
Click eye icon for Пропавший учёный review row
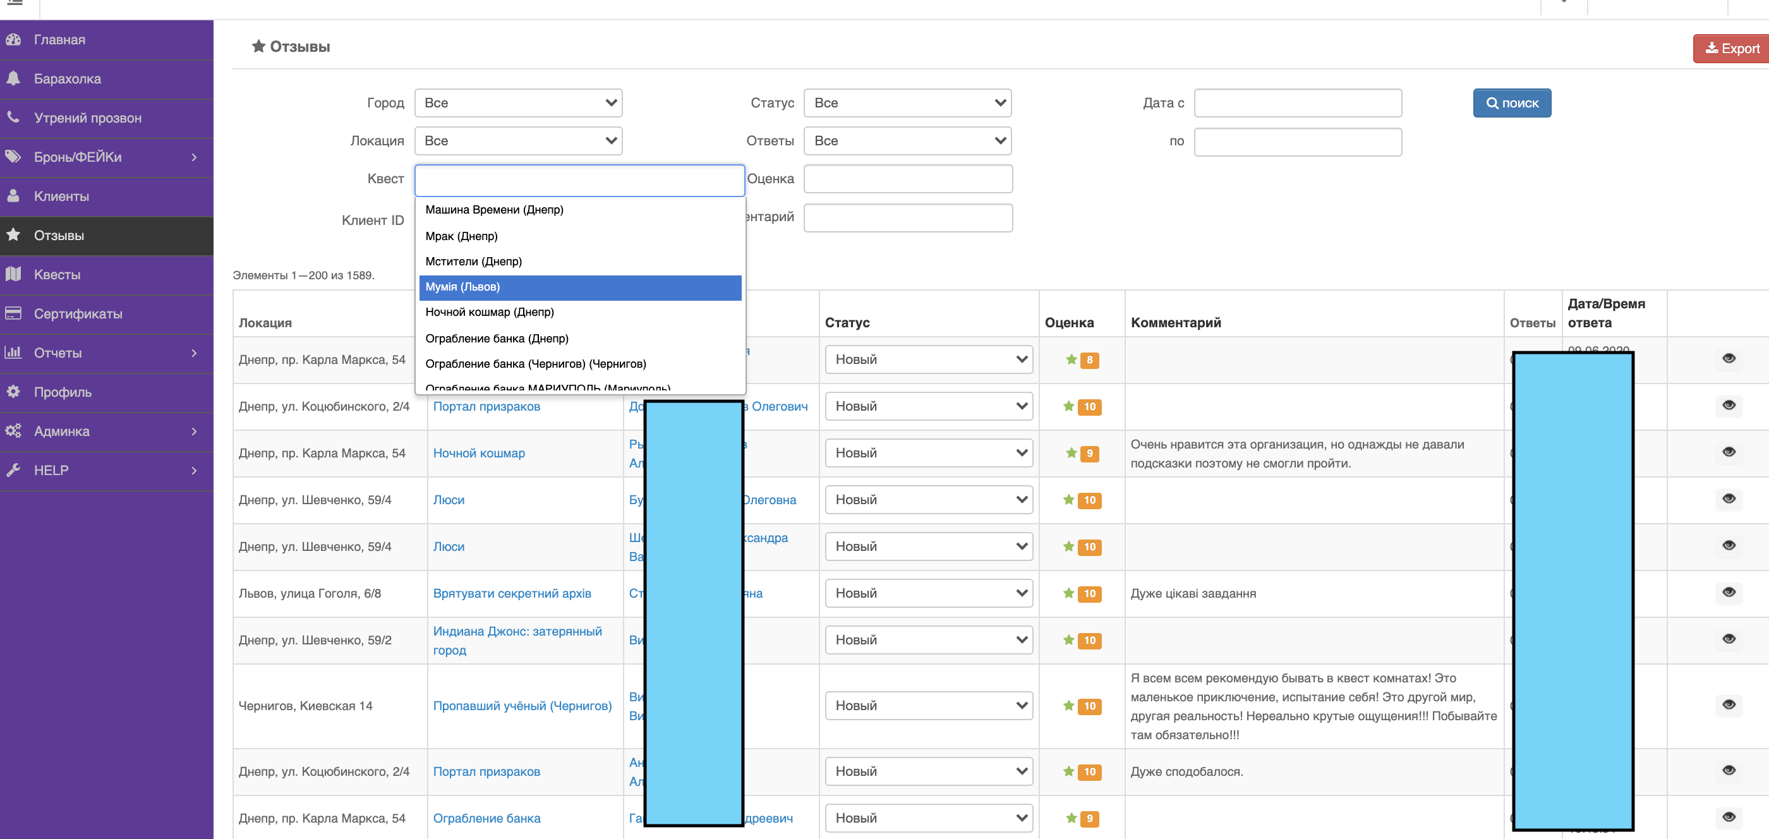tap(1729, 704)
